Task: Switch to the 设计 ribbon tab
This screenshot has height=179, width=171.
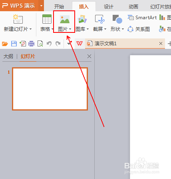Action: [109, 6]
